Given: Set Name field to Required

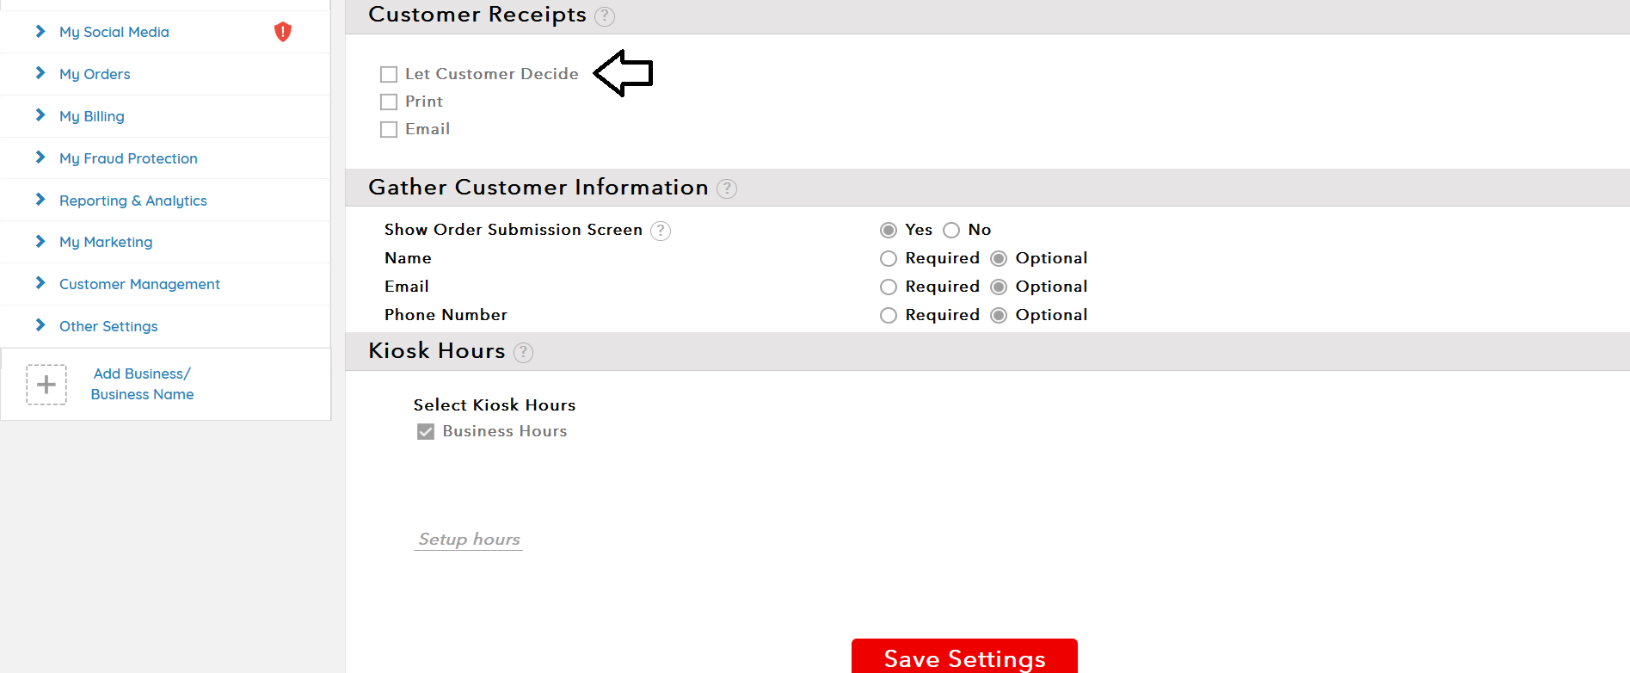Looking at the screenshot, I should (x=889, y=258).
